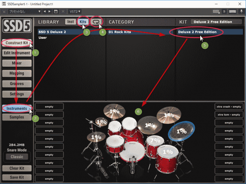Viewport: 246px width, 184px height.
Task: Select the kick drum on the kit
Action: pos(132,151)
